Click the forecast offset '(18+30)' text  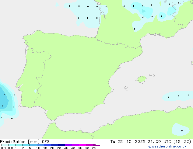pyautogui.click(x=182, y=142)
